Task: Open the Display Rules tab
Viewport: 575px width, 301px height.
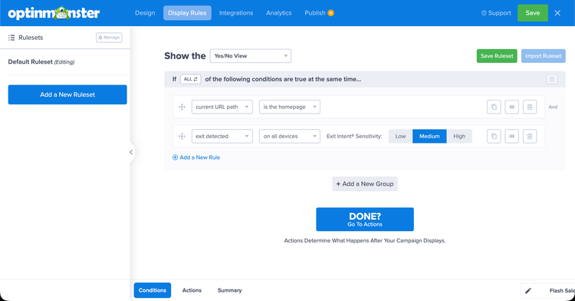Action: (x=187, y=13)
